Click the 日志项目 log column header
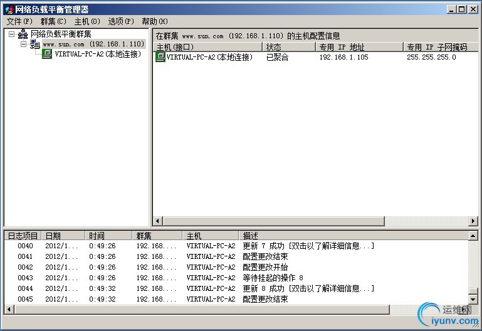This screenshot has height=331, width=482. pyautogui.click(x=23, y=236)
